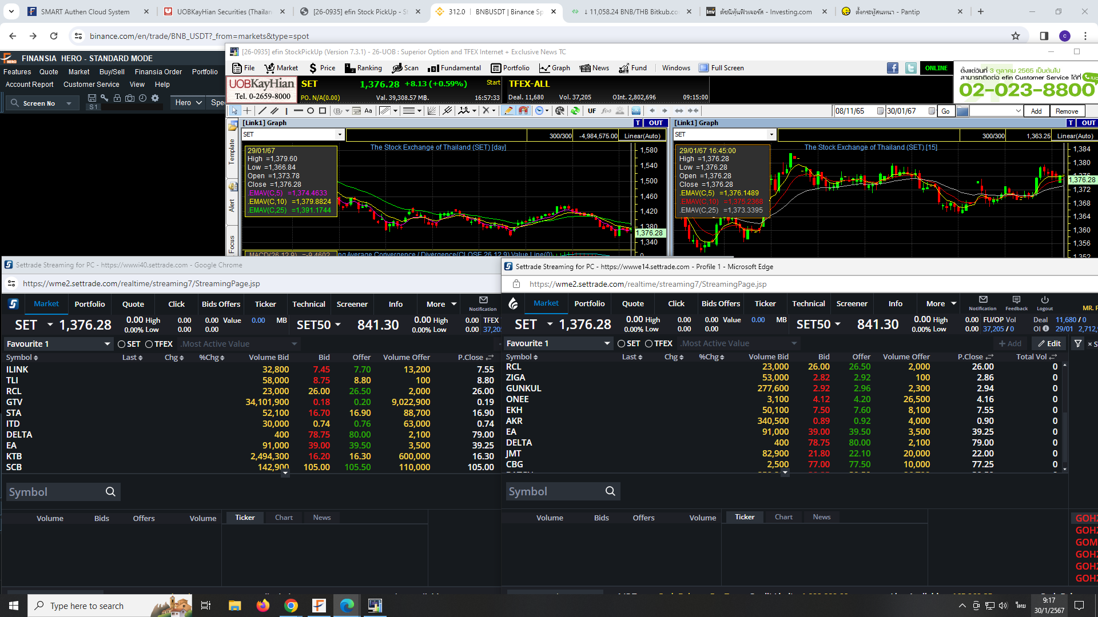Click the key icon in Finansia Hero
The width and height of the screenshot is (1098, 617).
104,98
